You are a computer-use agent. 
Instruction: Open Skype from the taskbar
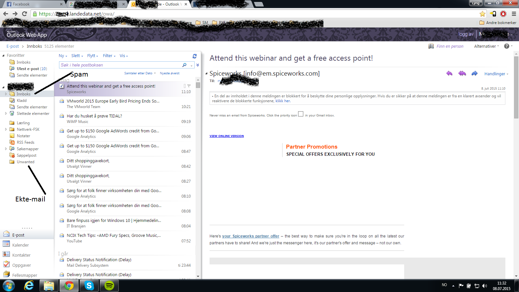89,286
